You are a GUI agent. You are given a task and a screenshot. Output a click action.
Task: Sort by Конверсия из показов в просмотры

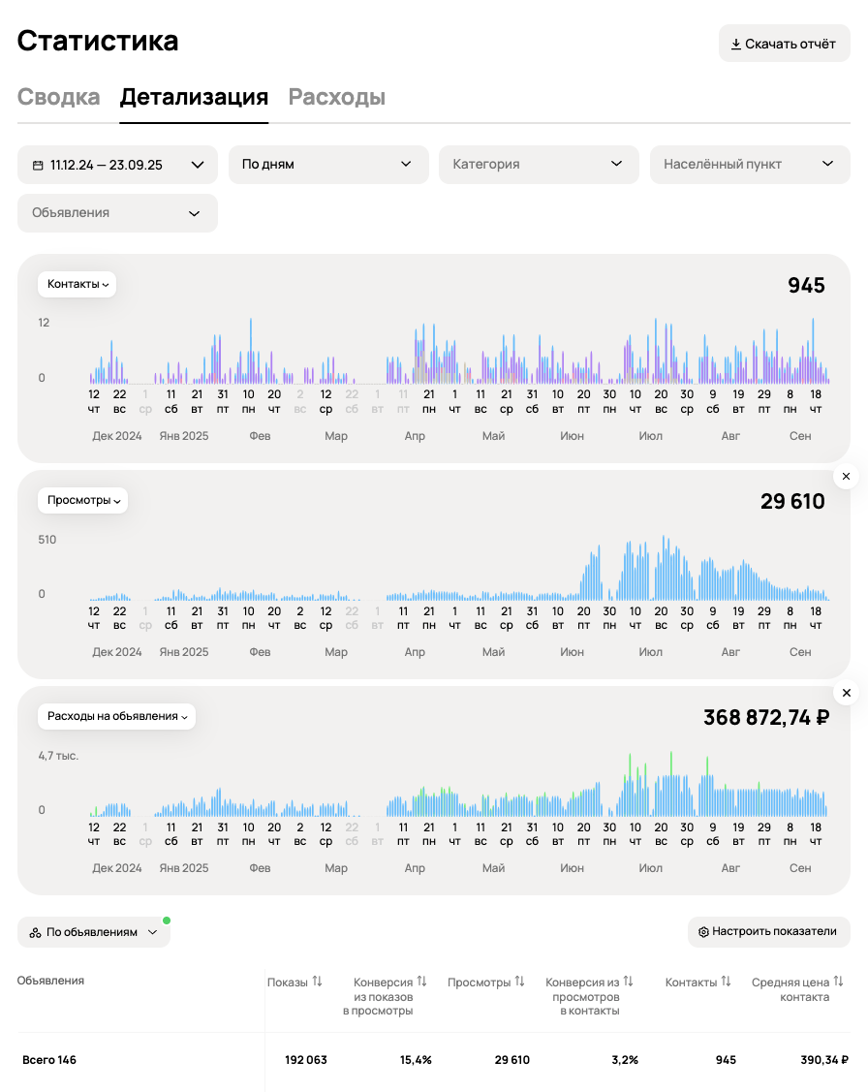[x=421, y=983]
